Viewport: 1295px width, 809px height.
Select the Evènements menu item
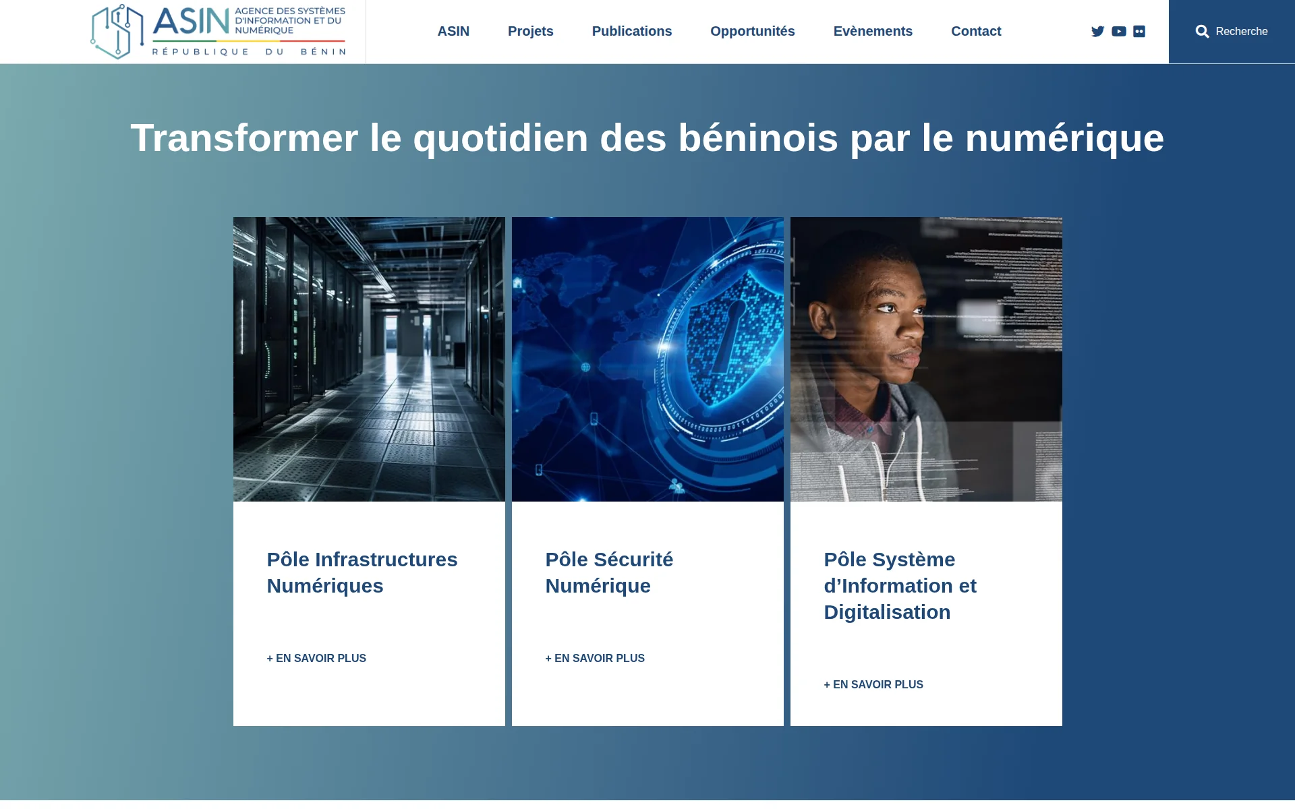(873, 31)
